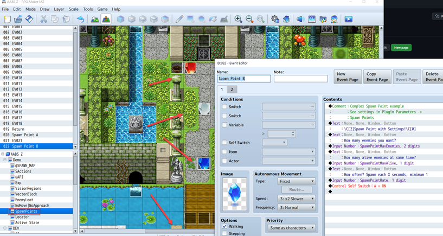Select the Ellipse draw tool

(x=202, y=19)
